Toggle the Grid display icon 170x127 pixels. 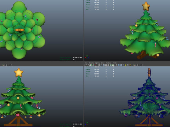[99, 65]
